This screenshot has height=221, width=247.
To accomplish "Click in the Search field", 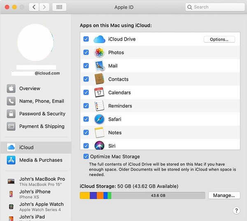I will tap(215, 7).
